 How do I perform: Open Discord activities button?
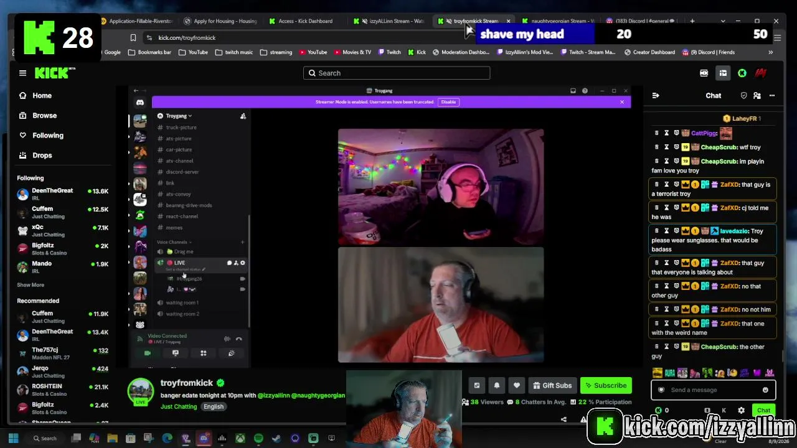click(203, 353)
